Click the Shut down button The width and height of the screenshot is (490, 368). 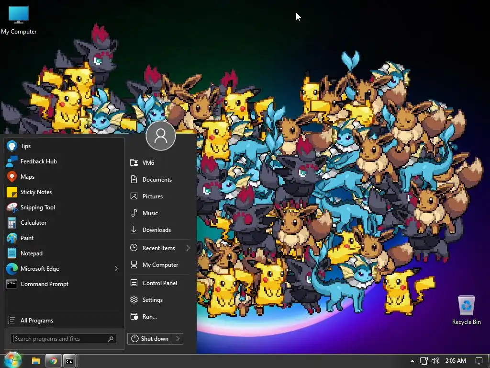(x=150, y=339)
